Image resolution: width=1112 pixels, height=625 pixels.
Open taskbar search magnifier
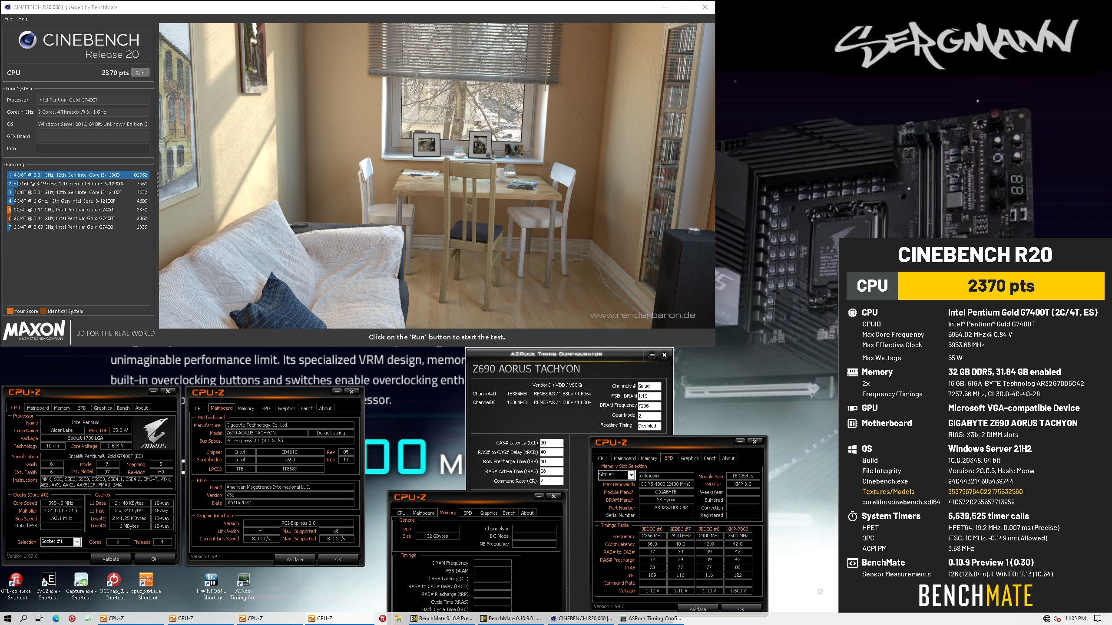[x=23, y=618]
